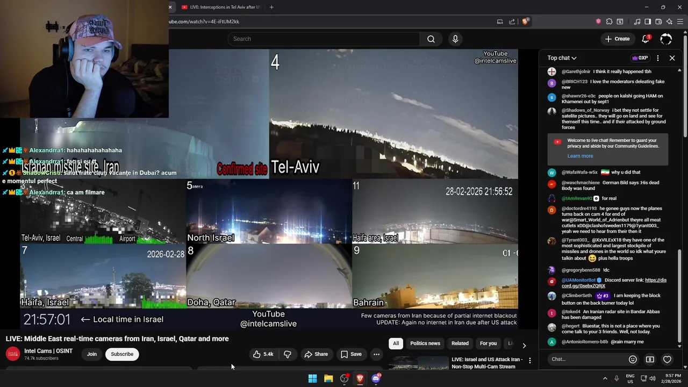This screenshot has width=688, height=387.
Task: Click the Super Chat dollar icon
Action: coord(650,359)
